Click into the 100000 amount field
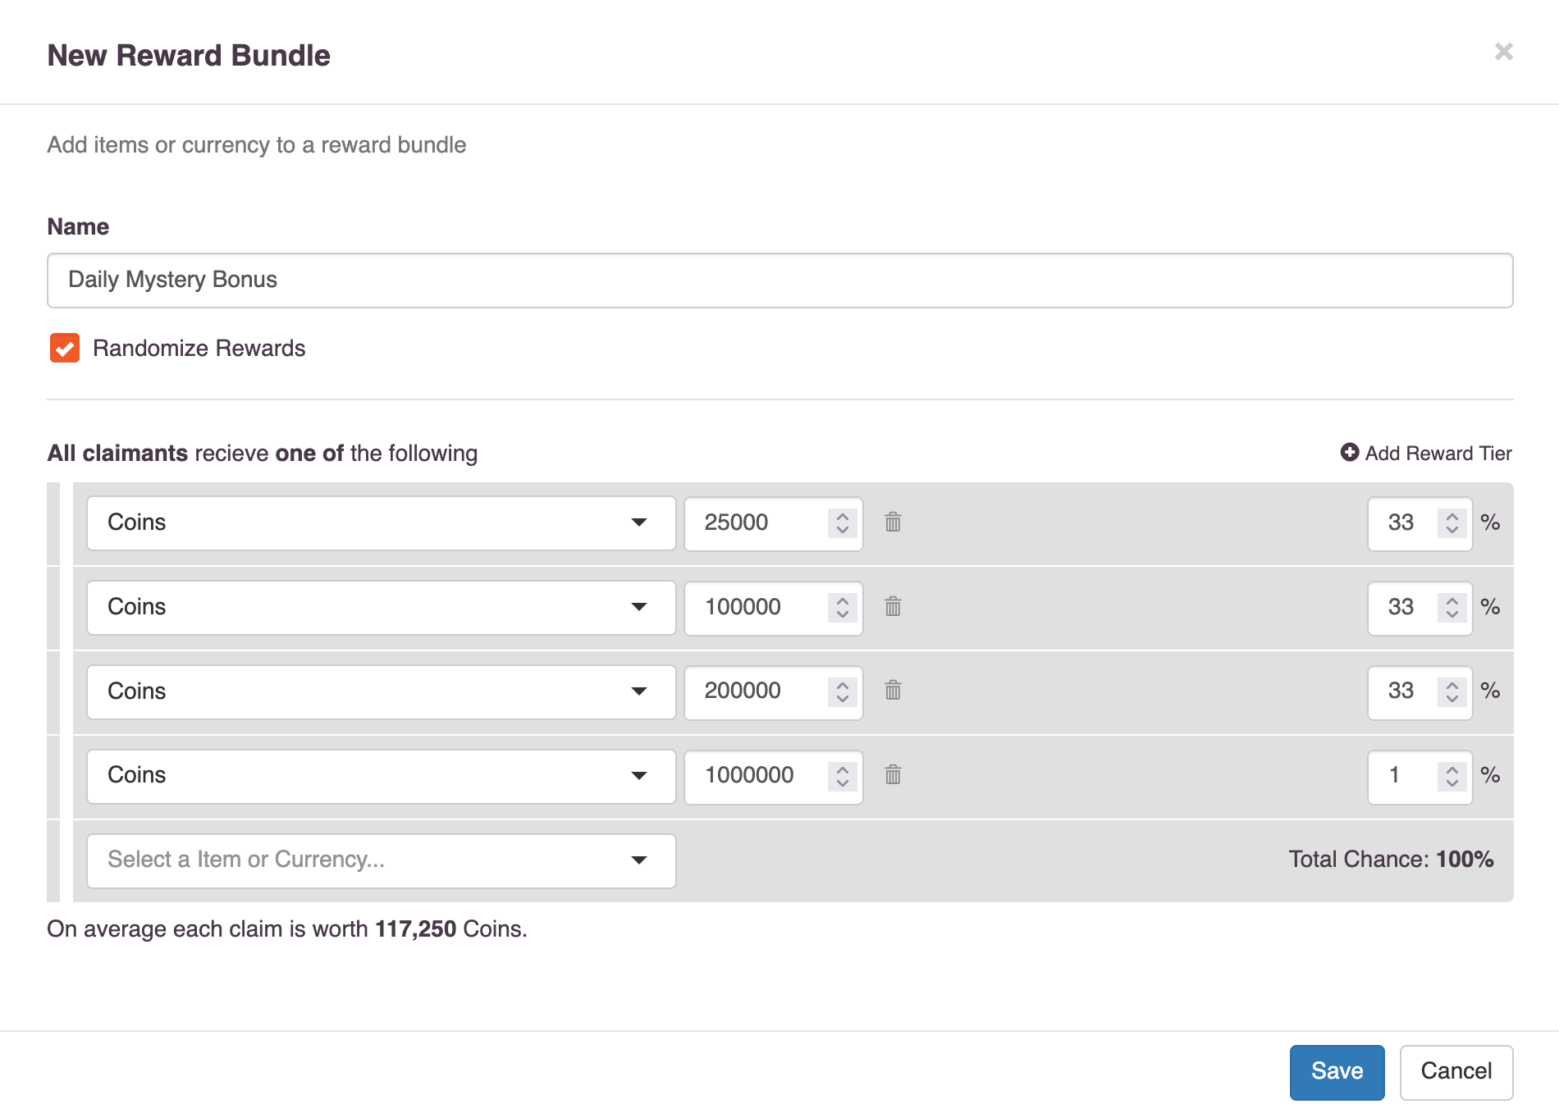The height and width of the screenshot is (1104, 1559). [755, 607]
